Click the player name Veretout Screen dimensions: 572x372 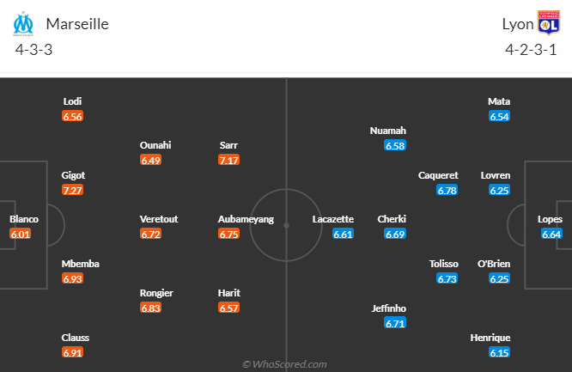click(159, 219)
